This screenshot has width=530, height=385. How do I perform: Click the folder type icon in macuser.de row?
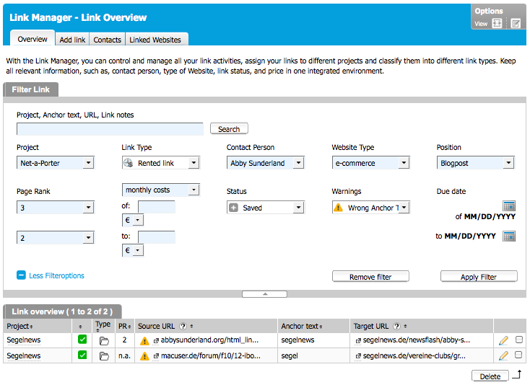[x=104, y=355]
